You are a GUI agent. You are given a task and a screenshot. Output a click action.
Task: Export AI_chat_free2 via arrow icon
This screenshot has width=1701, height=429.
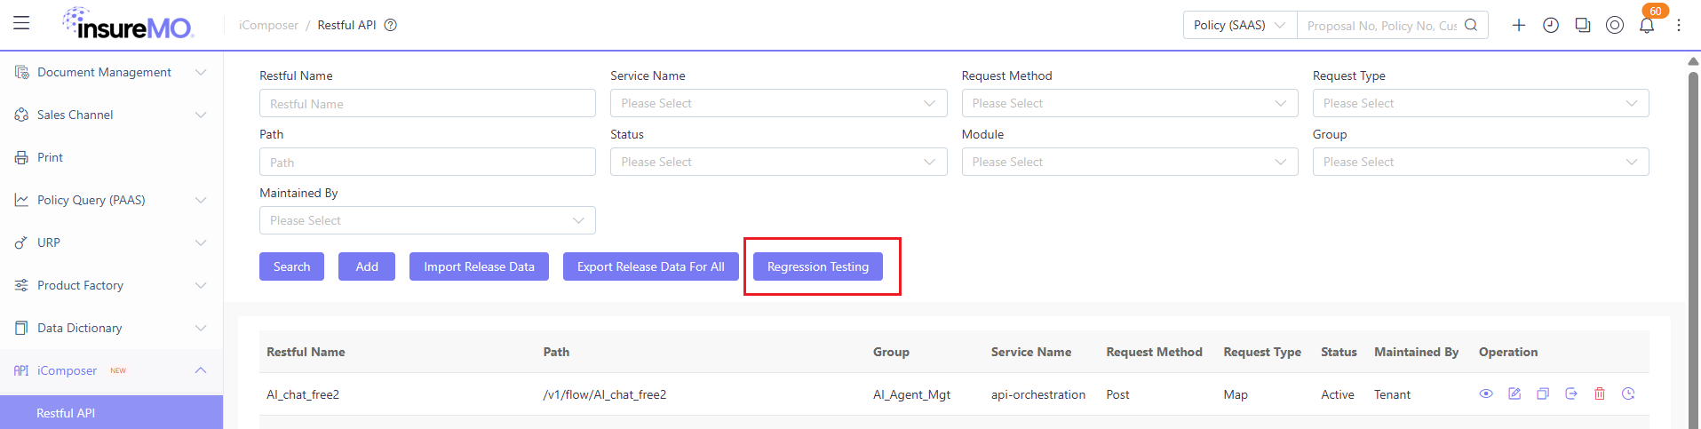coord(1571,393)
